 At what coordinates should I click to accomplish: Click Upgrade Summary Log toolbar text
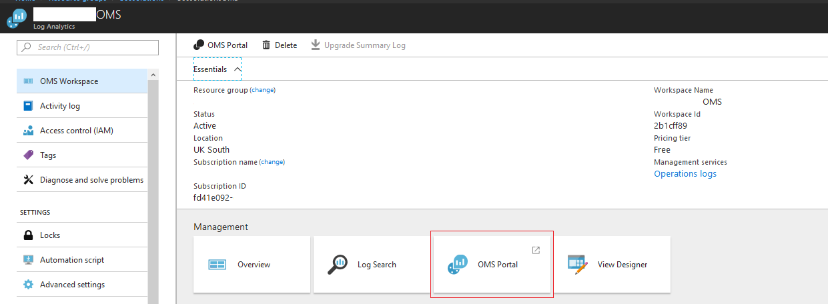pyautogui.click(x=365, y=45)
